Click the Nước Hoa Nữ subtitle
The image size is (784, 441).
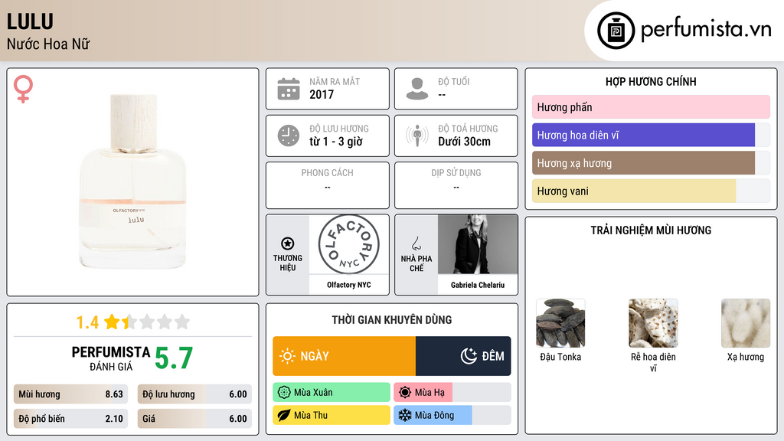[x=48, y=44]
